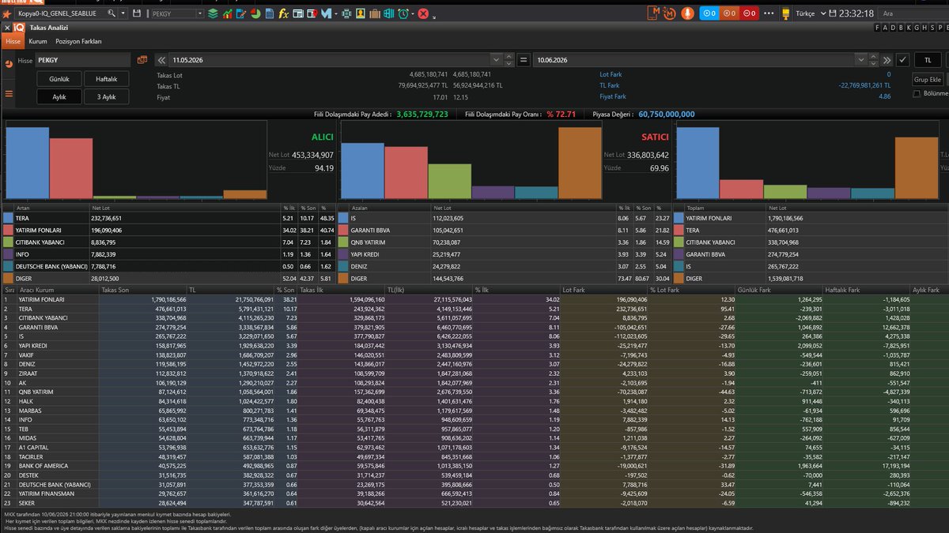Click the teal vertical bars icon

pyautogui.click(x=389, y=13)
